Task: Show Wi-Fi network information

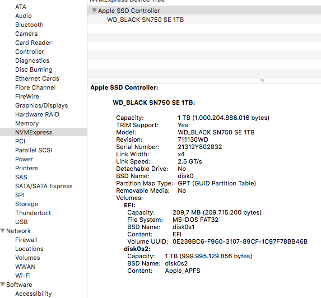Action: pos(23,276)
